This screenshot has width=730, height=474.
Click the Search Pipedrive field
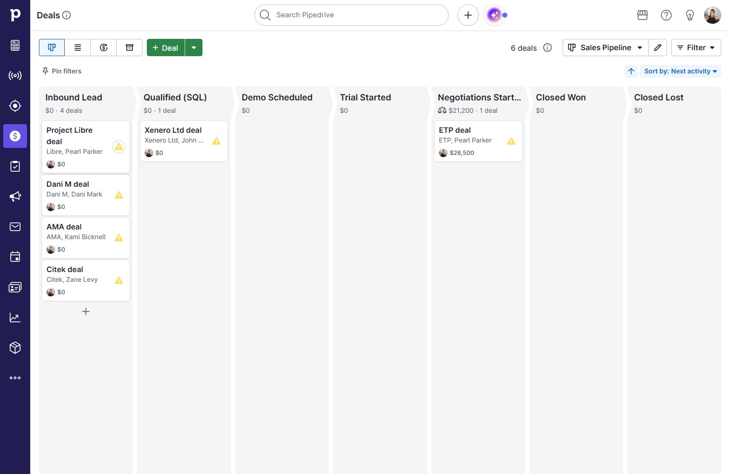[x=352, y=15]
